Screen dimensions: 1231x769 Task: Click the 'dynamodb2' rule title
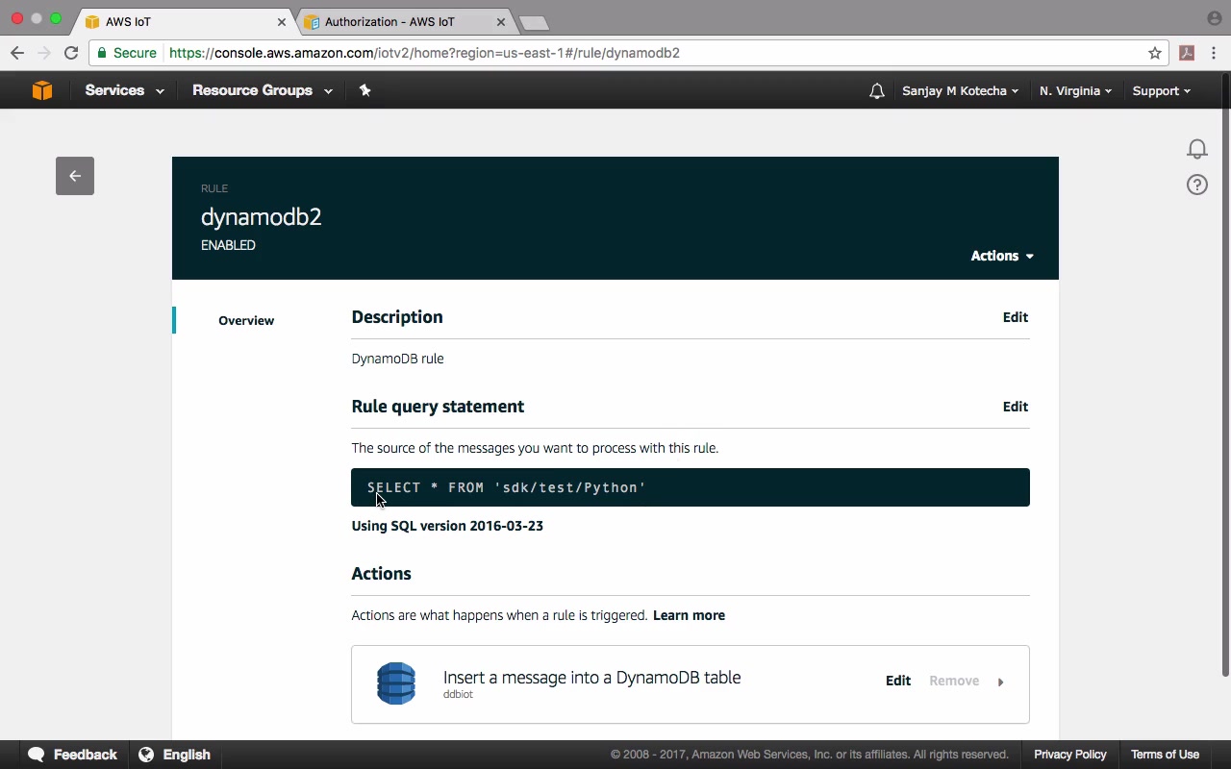pos(262,217)
